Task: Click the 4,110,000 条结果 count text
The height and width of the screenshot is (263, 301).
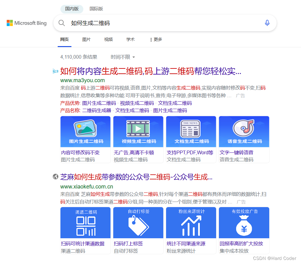Action: tap(79, 57)
